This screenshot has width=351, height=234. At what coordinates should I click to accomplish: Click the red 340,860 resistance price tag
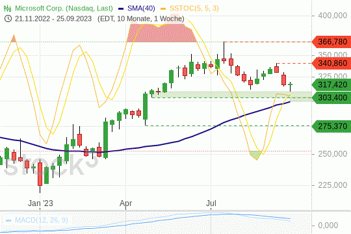click(x=331, y=63)
